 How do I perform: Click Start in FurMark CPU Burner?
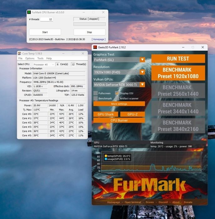click(x=45, y=32)
